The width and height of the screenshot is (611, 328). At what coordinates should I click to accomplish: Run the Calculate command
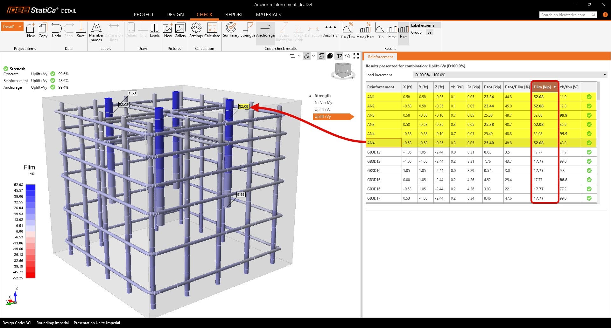pyautogui.click(x=212, y=31)
